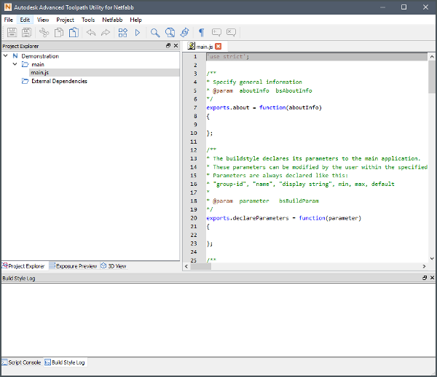Click the Save All toolbar icon
This screenshot has width=437, height=377.
(27, 33)
